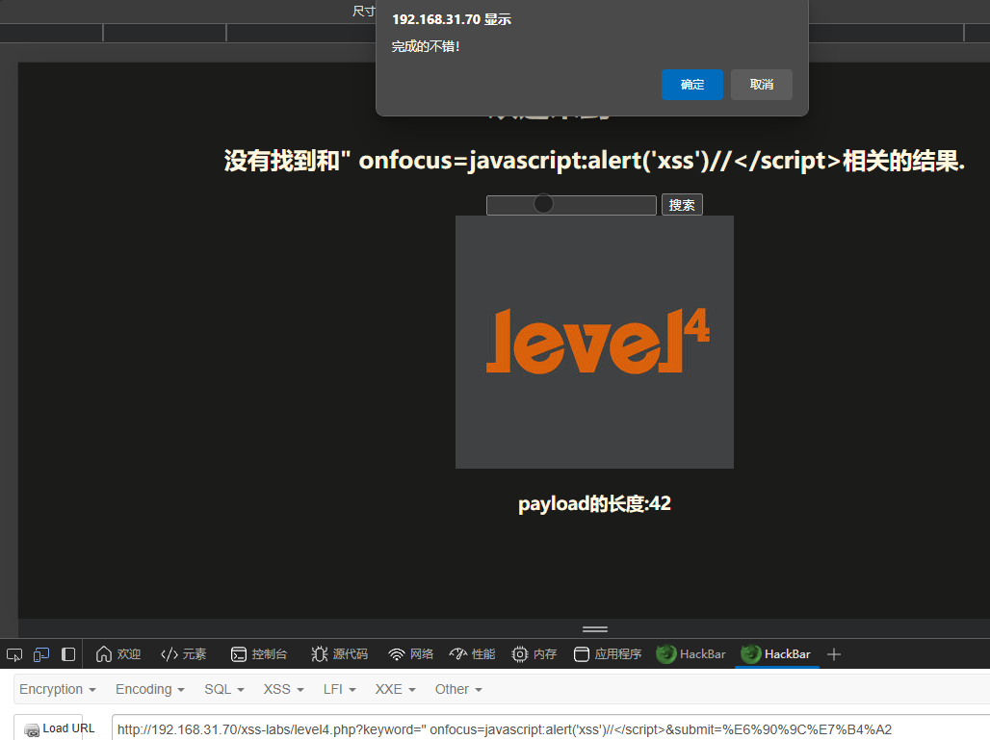Open the 欢迎 welcome tab

[118, 654]
